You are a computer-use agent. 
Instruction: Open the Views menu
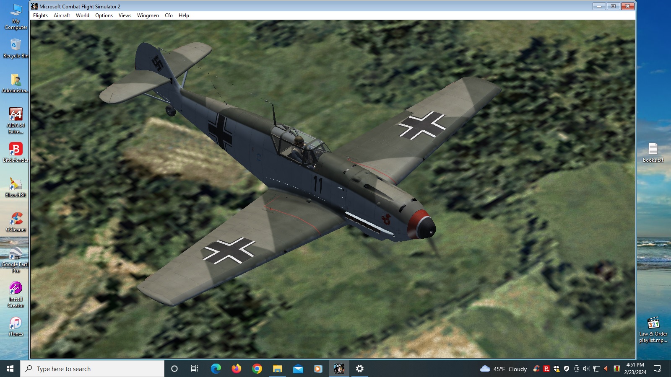[125, 15]
